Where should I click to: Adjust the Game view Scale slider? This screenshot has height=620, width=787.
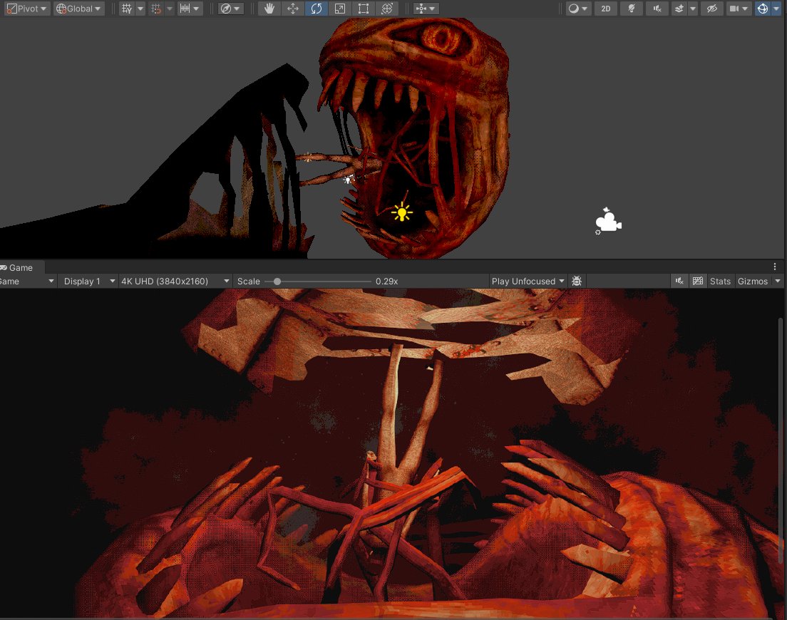277,281
